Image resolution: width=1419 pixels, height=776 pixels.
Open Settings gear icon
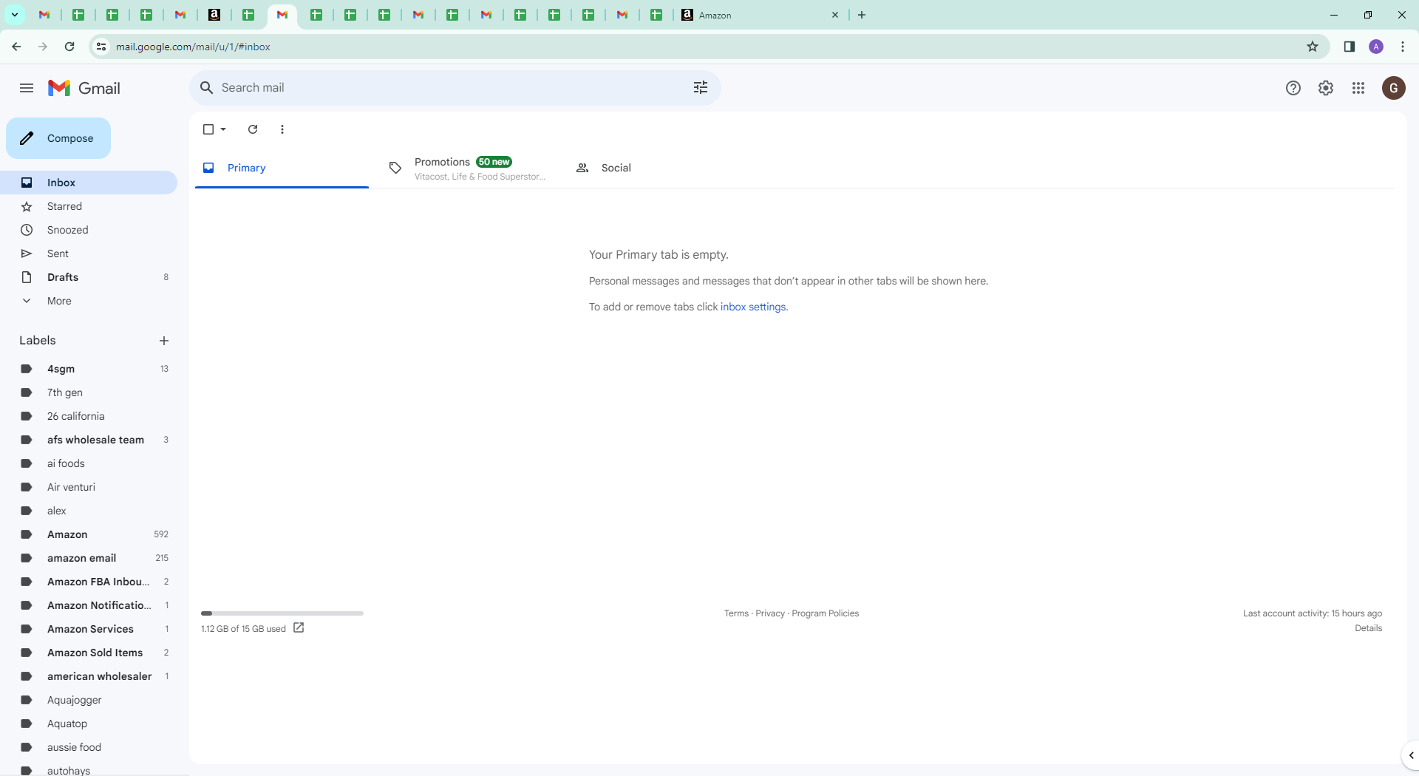pyautogui.click(x=1326, y=88)
